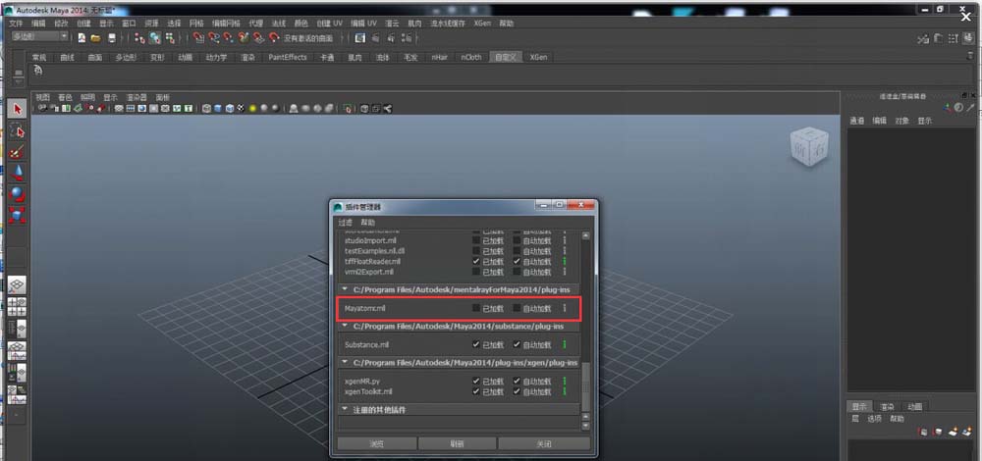Collapse the mentalrayForMaya2014 plug-ins section
982x461 pixels.
(345, 290)
